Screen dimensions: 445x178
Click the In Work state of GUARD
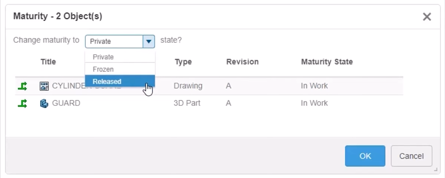coord(314,103)
